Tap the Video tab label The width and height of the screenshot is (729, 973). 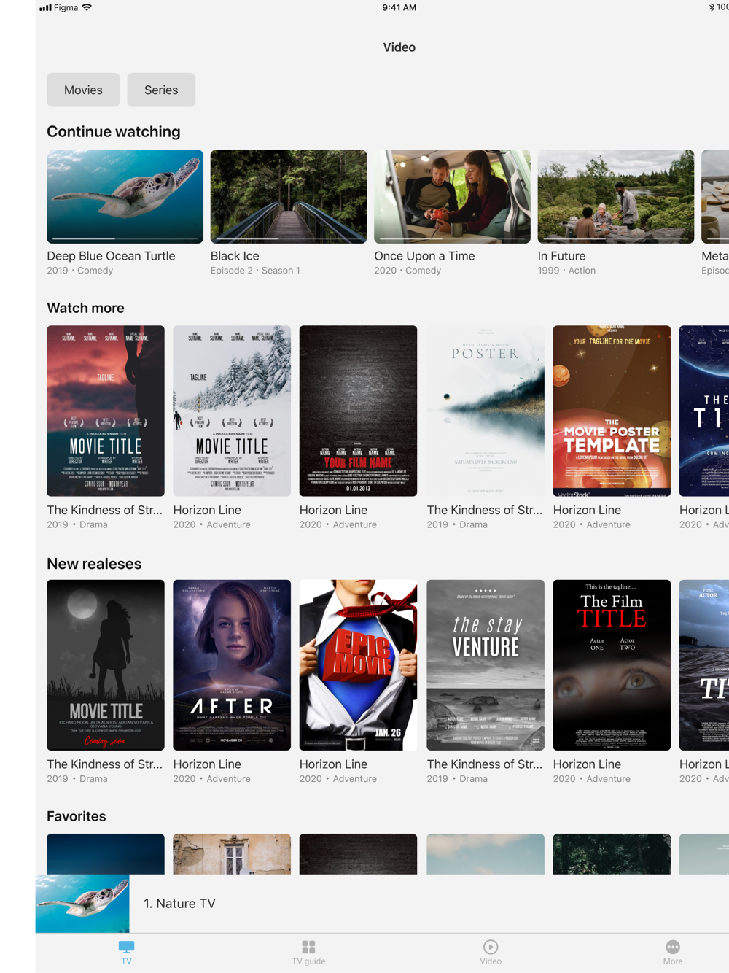[491, 961]
